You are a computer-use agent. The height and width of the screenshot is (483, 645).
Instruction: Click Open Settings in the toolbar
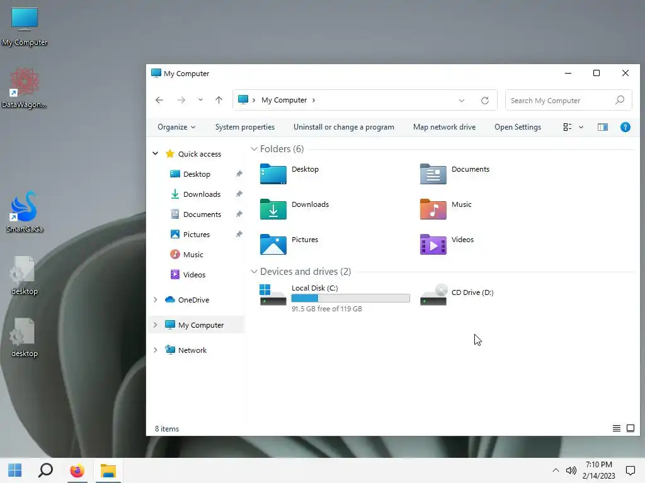point(518,127)
